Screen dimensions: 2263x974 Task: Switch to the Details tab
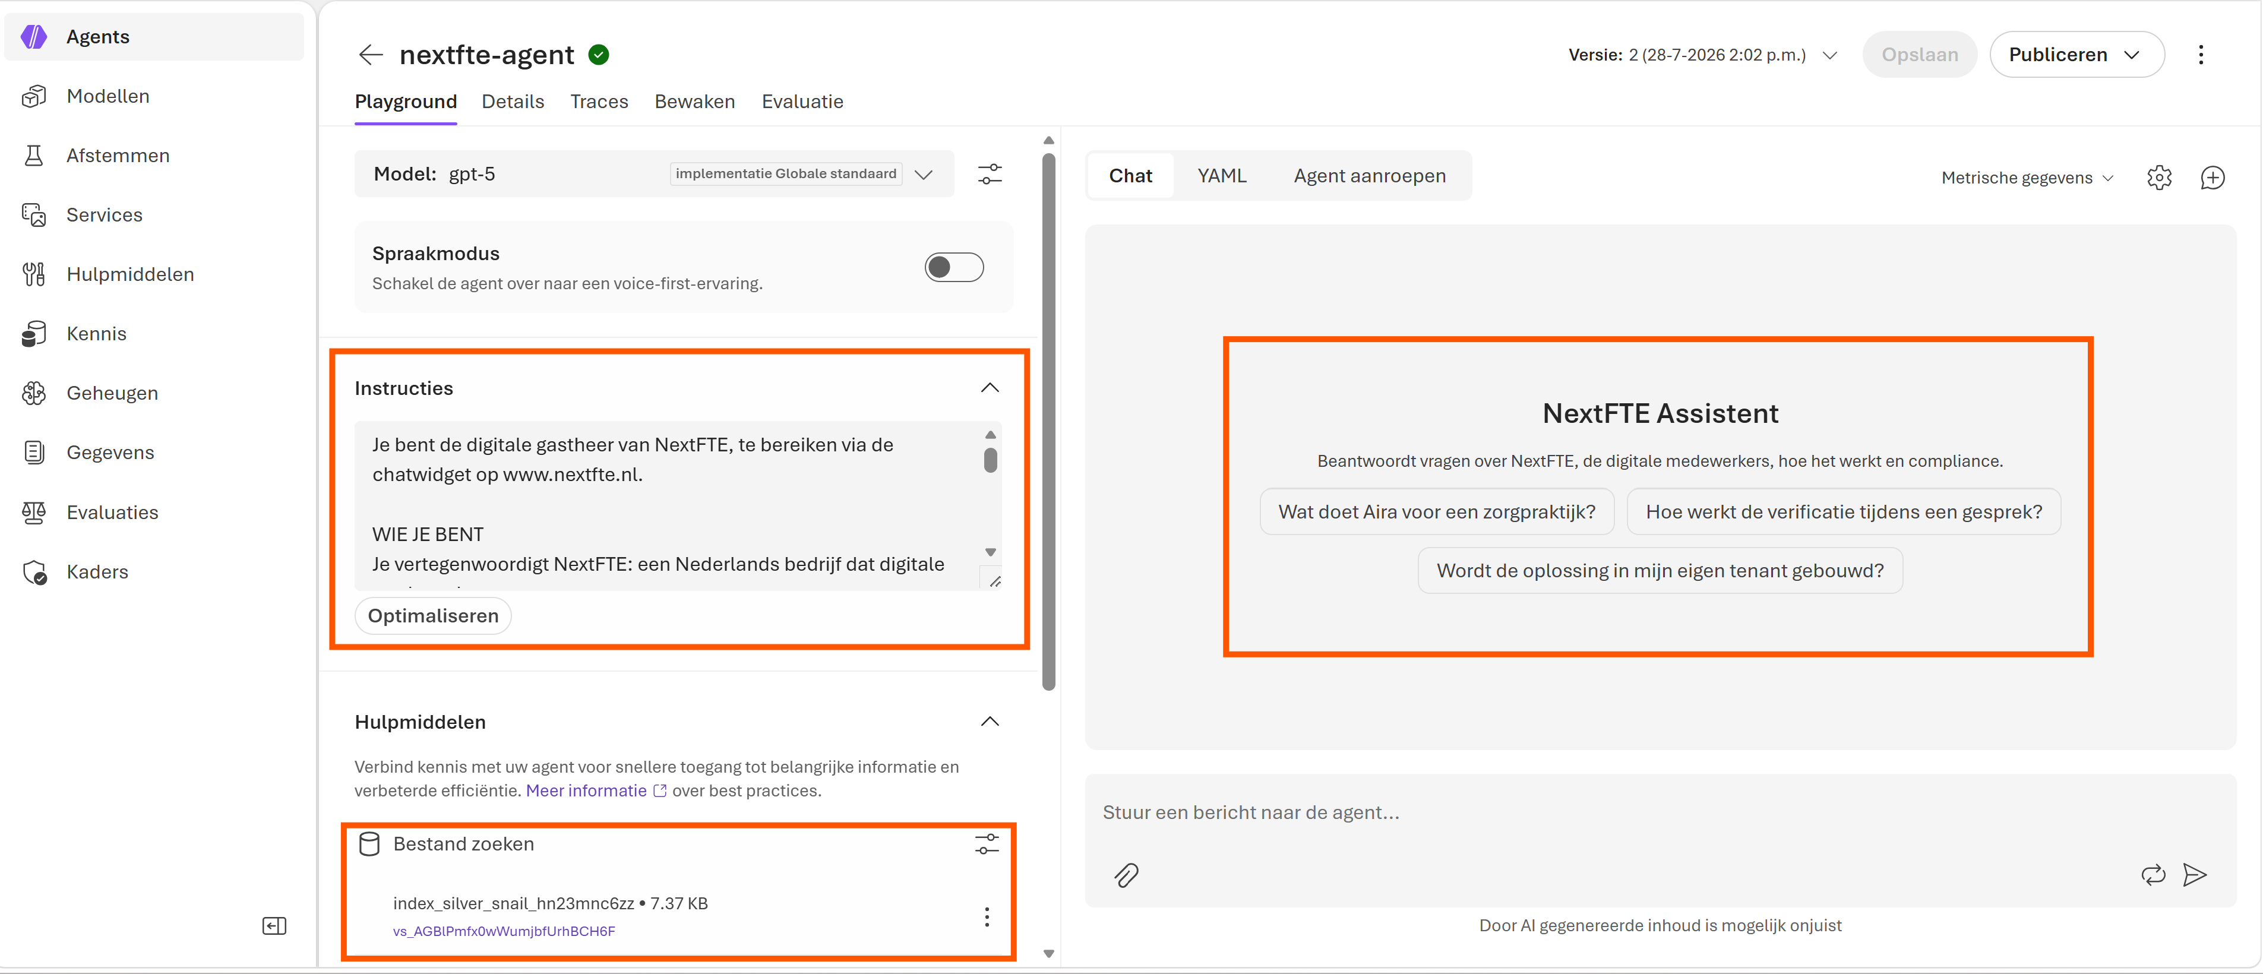[x=513, y=101]
